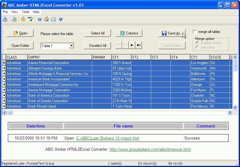Click the CLASS column header
The width and height of the screenshot is (240, 167).
tap(17, 57)
